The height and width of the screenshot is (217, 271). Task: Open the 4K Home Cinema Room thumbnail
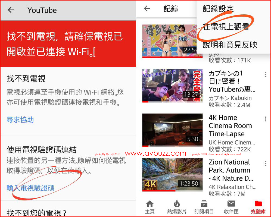click(x=172, y=130)
